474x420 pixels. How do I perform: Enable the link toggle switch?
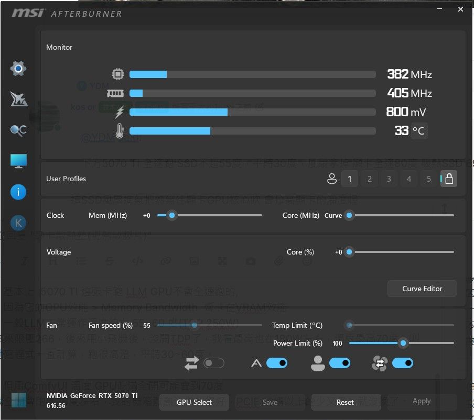[x=214, y=363]
